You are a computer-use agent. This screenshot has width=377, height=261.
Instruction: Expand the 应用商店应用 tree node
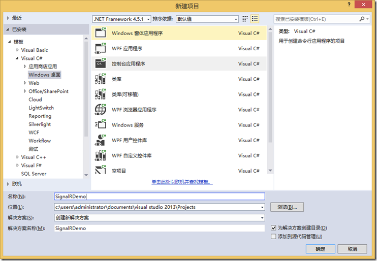[x=25, y=67]
